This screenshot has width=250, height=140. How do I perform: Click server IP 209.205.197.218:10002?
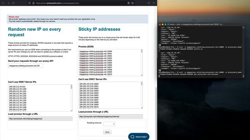tap(89, 89)
